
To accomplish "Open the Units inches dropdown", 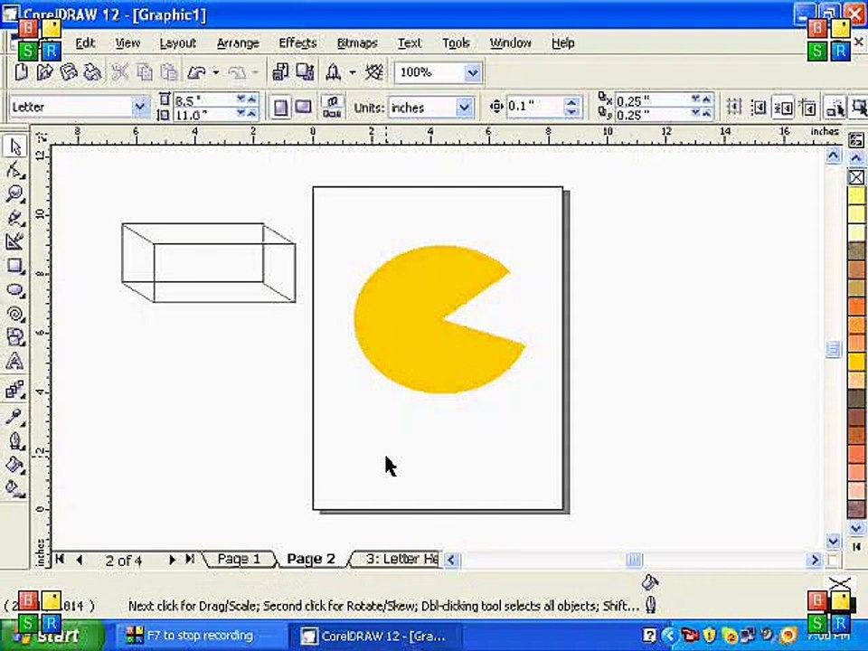I will [465, 108].
